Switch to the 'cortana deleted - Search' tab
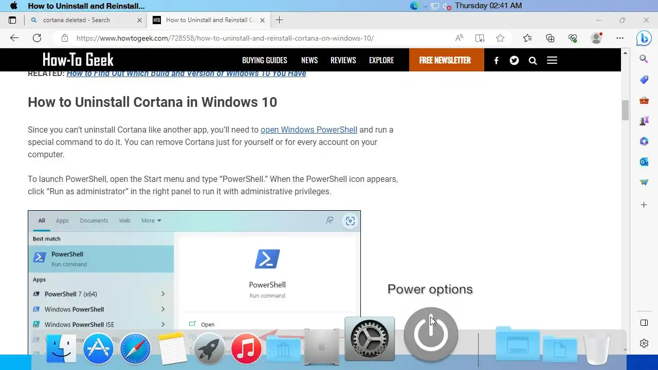Viewport: 658px width, 370px height. [x=85, y=20]
